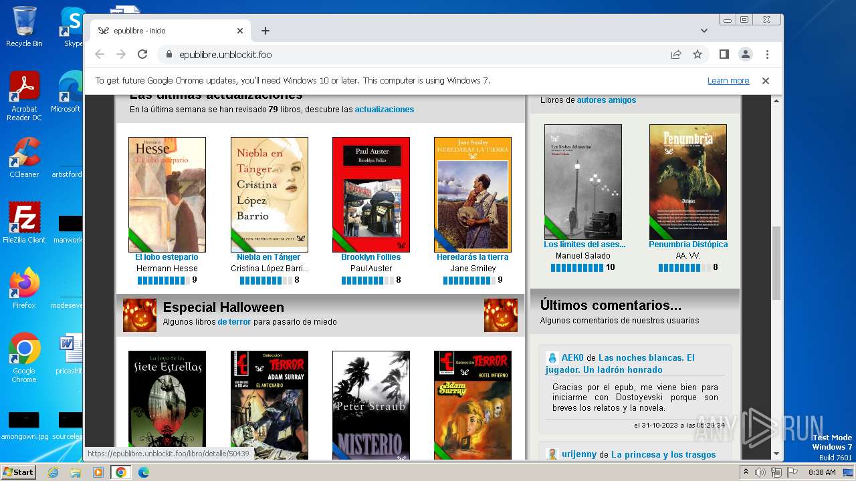This screenshot has width=856, height=481.
Task: Dismiss the Chrome update notice bar
Action: pyautogui.click(x=766, y=80)
